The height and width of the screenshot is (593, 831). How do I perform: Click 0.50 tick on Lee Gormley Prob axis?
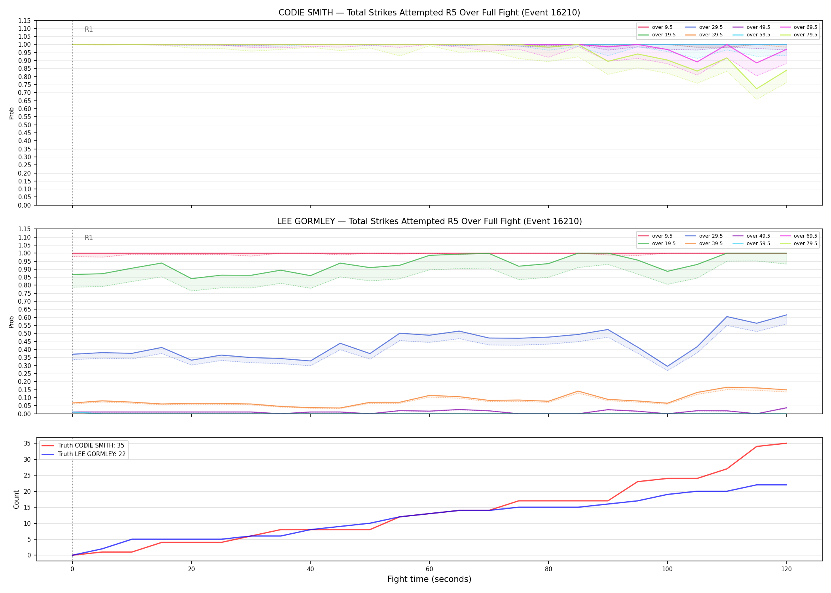(x=25, y=333)
